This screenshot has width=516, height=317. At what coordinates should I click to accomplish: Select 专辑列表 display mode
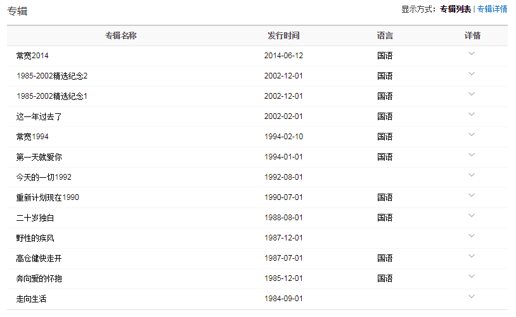click(455, 9)
